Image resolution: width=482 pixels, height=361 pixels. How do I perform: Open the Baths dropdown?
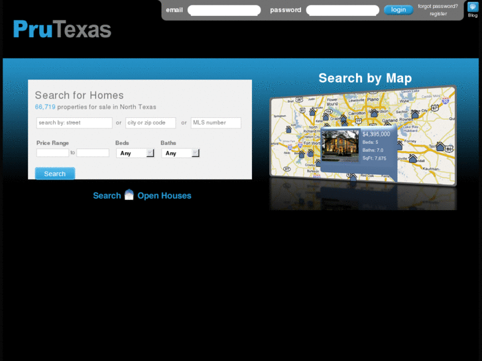(180, 153)
